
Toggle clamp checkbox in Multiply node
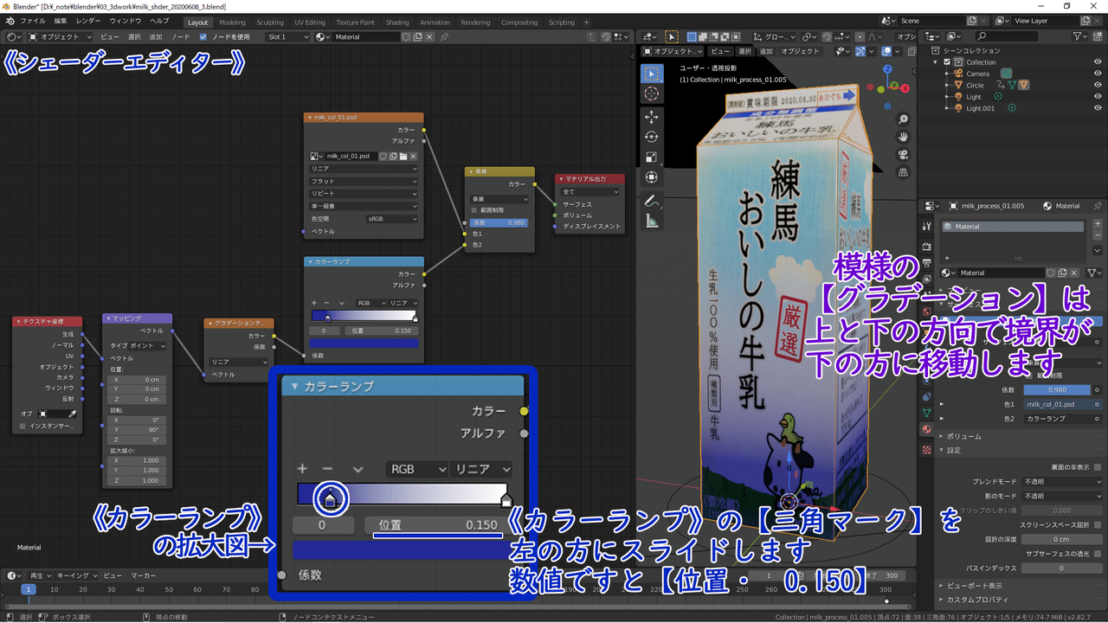coord(473,210)
